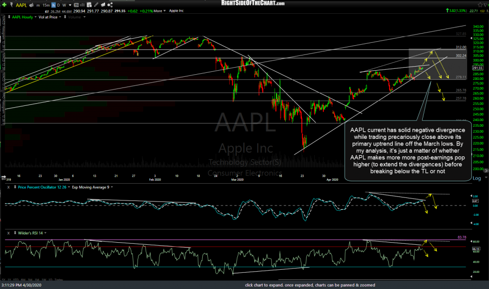Click the open folder icon in toolbar
489x289 pixels.
pyautogui.click(x=103, y=5)
